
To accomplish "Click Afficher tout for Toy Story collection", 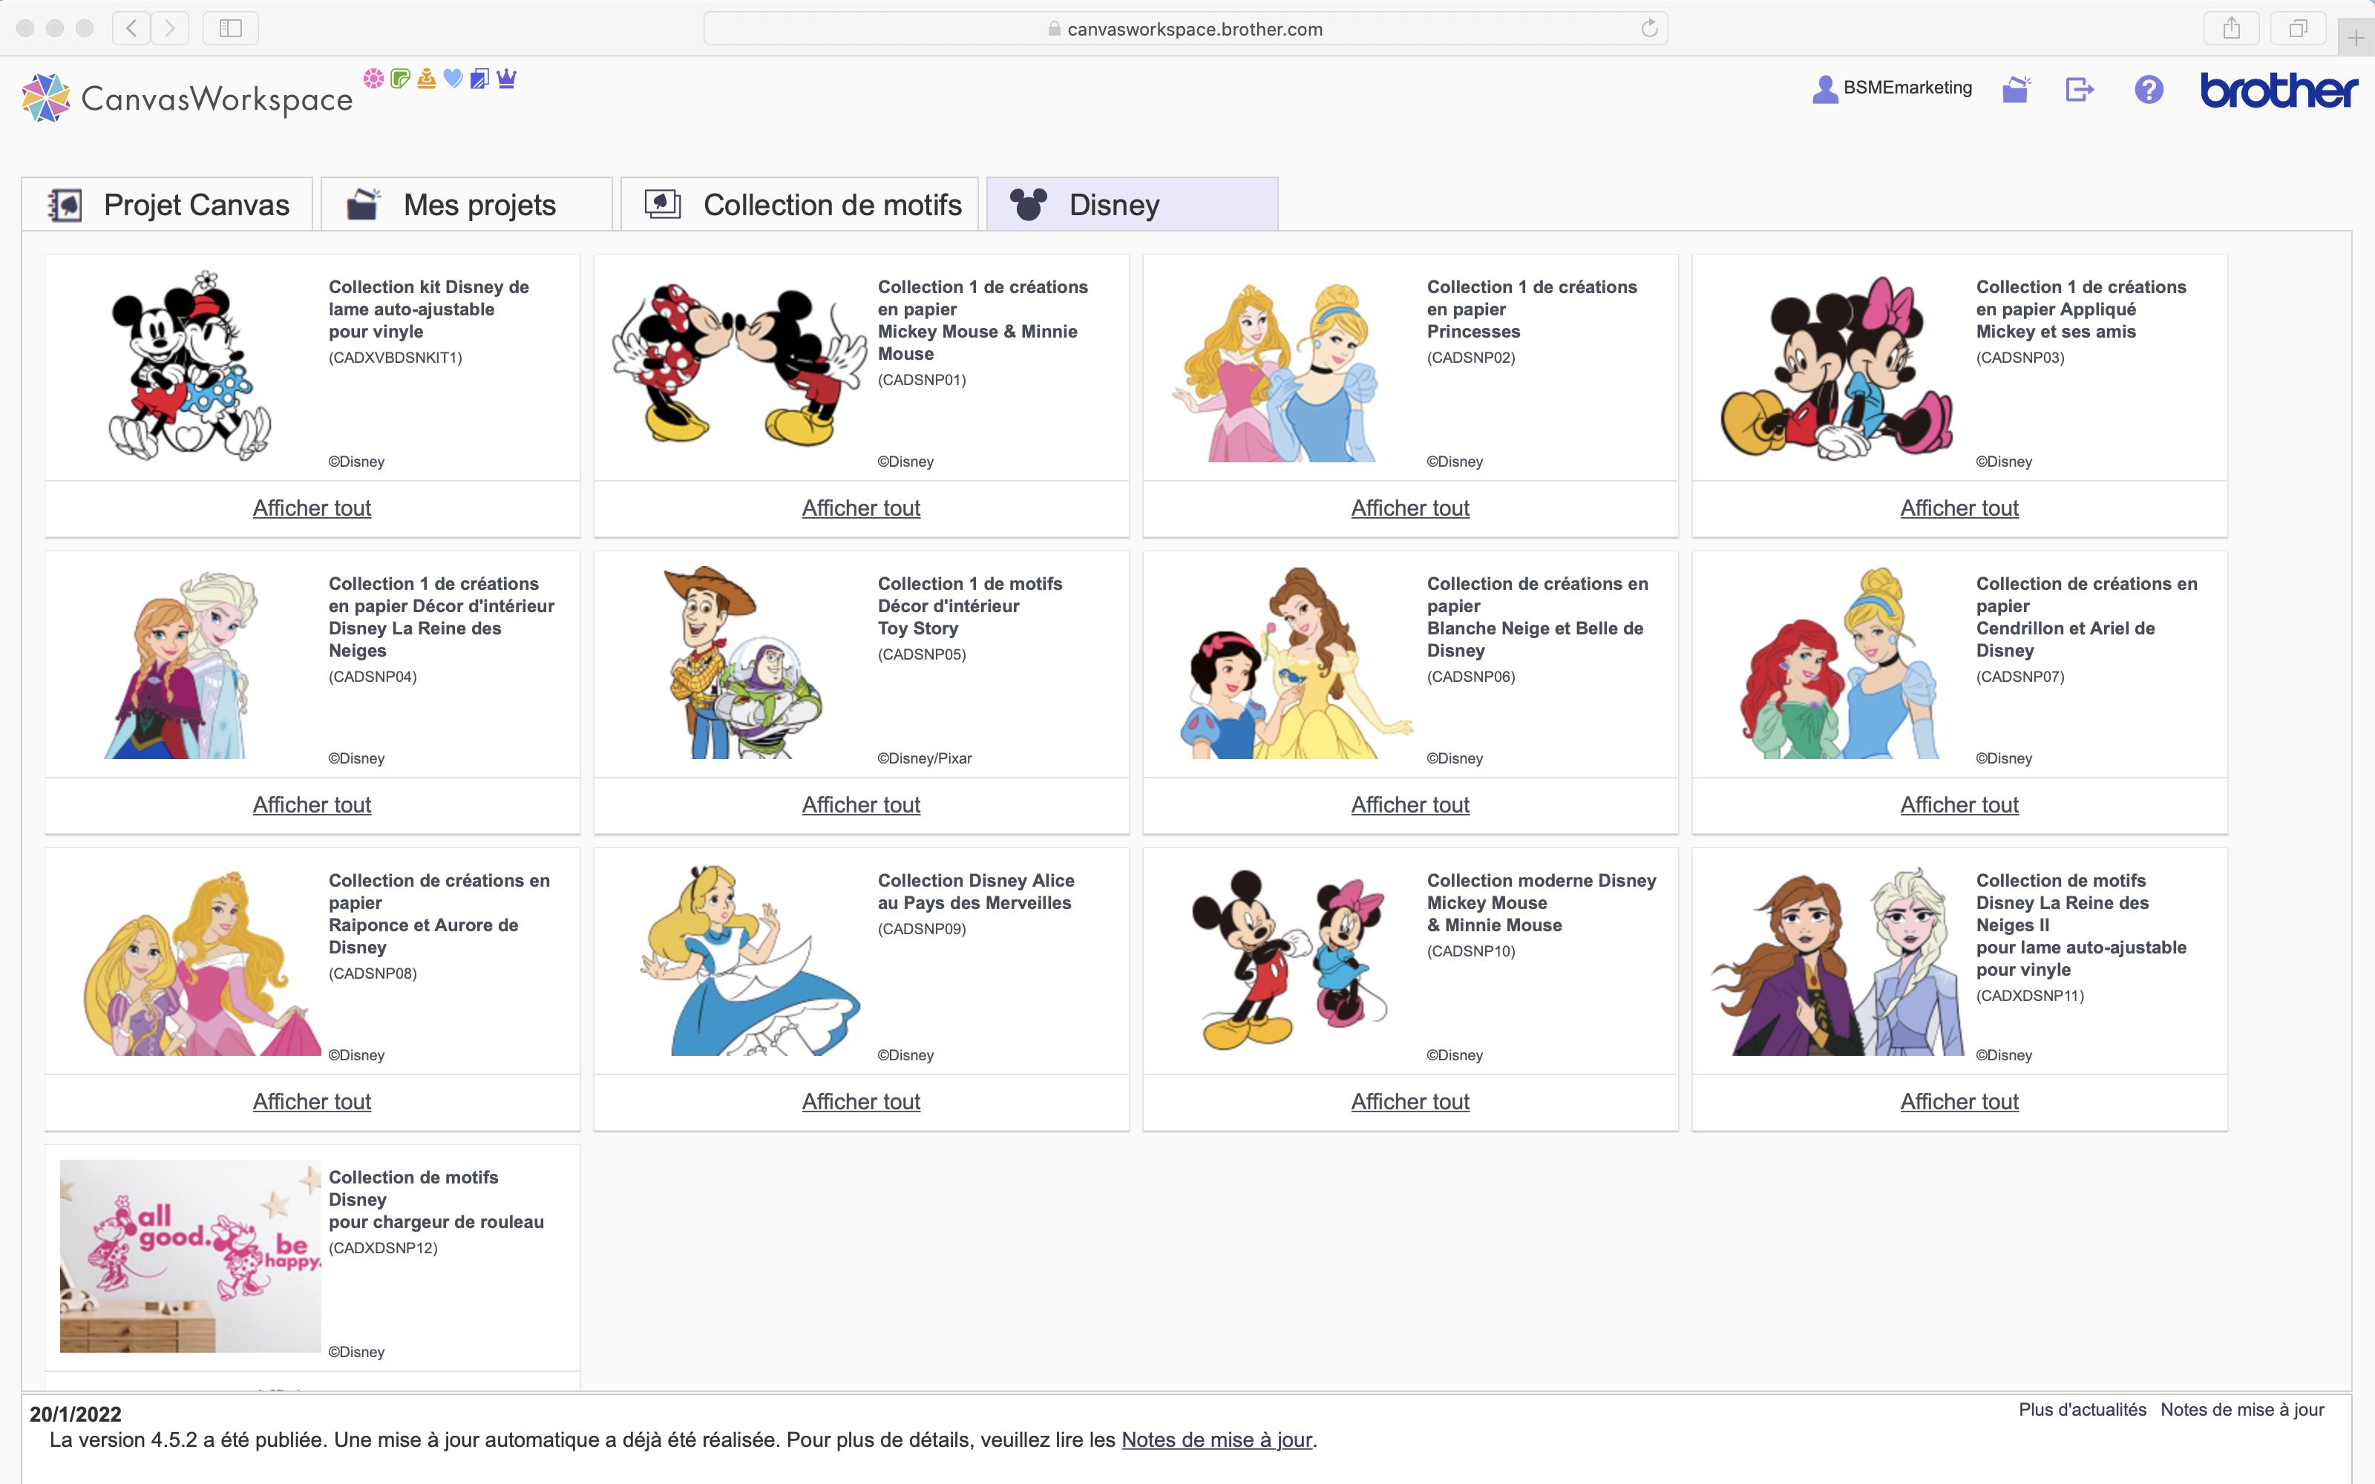I will [x=861, y=805].
